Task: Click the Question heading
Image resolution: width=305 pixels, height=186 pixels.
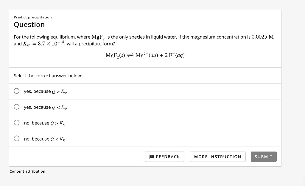Action: pyautogui.click(x=29, y=25)
